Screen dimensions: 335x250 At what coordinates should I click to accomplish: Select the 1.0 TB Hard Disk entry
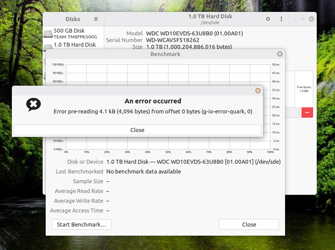pos(75,45)
